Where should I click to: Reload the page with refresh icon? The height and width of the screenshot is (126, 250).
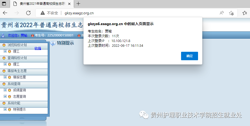[x=28, y=13]
